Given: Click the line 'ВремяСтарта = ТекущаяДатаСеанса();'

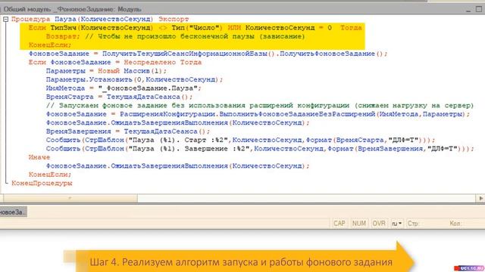Looking at the screenshot, I should [119, 97].
